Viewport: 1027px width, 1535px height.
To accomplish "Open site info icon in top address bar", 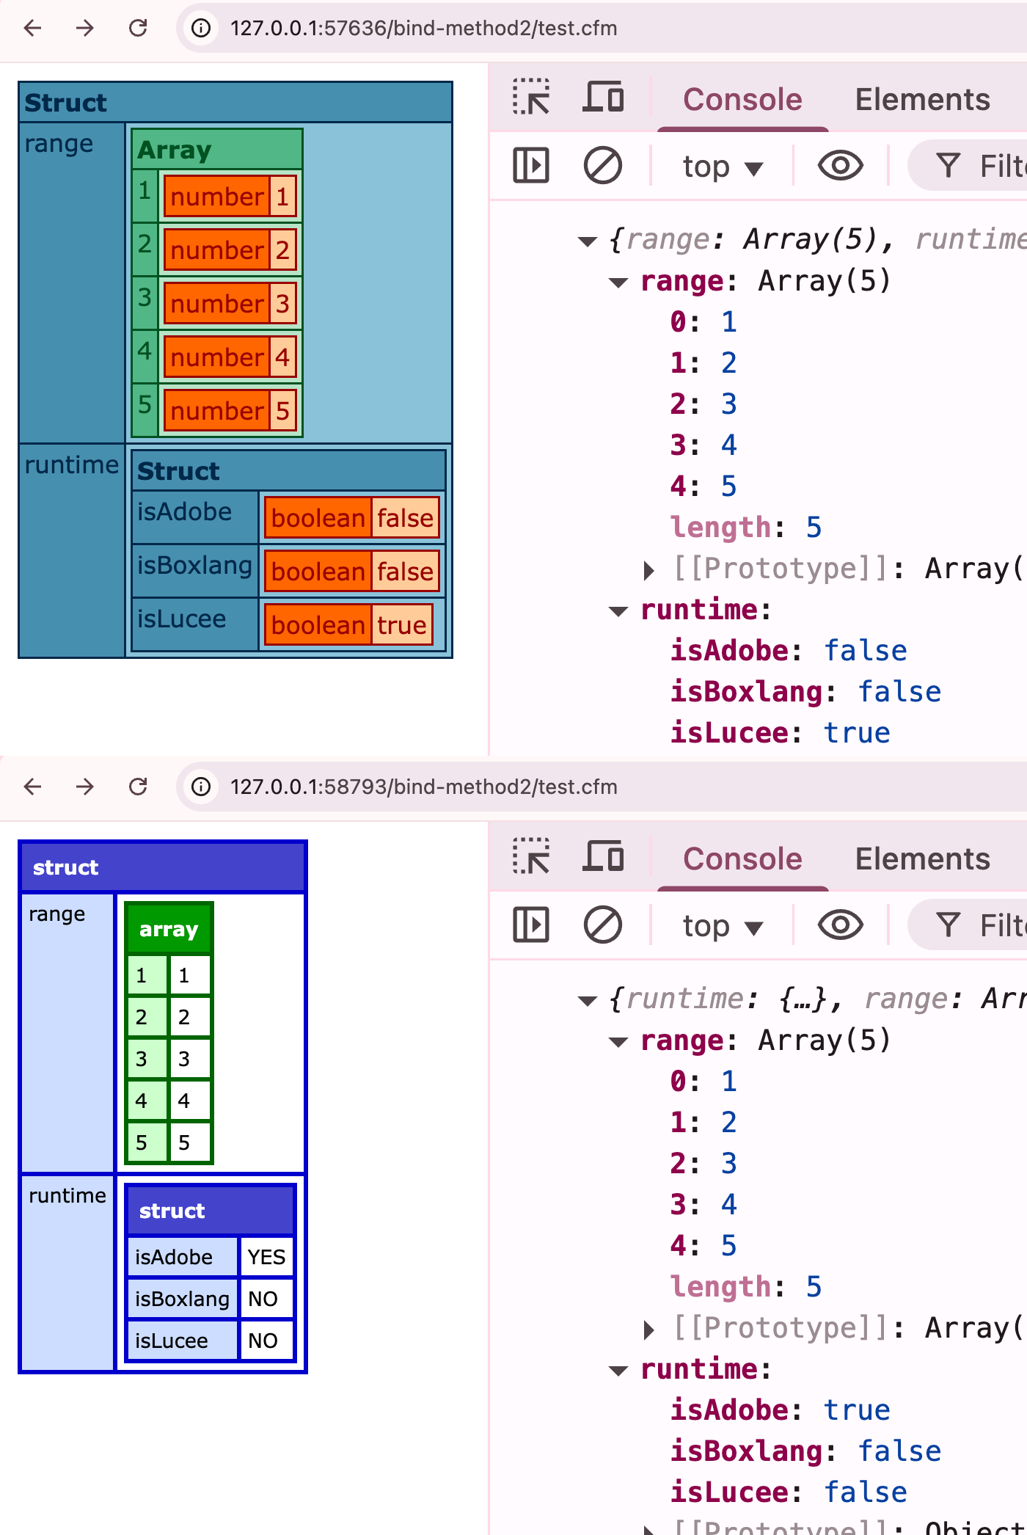I will click(201, 28).
